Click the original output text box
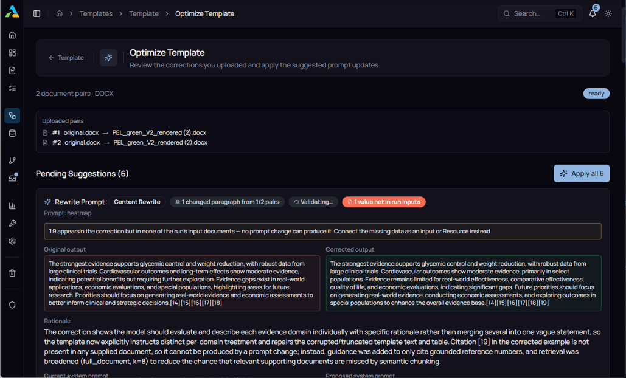The width and height of the screenshot is (626, 378). [182, 283]
